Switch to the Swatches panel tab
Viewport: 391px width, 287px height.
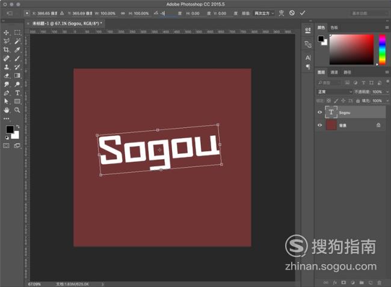pyautogui.click(x=334, y=28)
